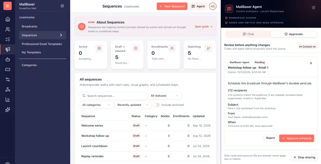Viewport: 321px width, 164px height.
Task: Switch to the Approvals tab
Action: [x=293, y=34]
